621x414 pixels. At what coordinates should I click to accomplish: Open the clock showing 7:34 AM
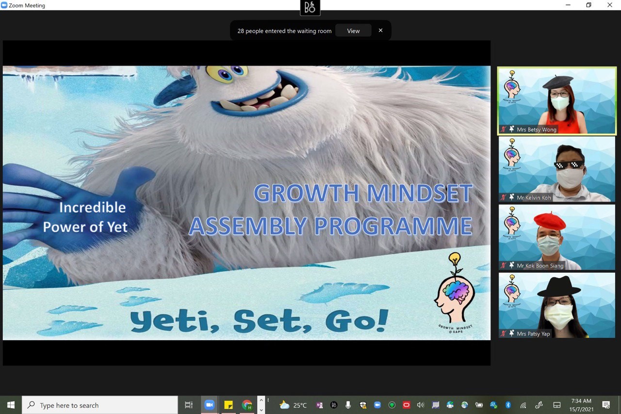(581, 405)
